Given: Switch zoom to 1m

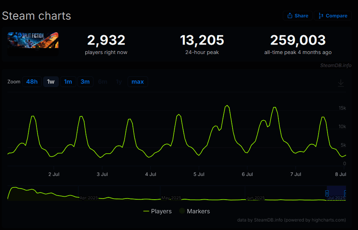Looking at the screenshot, I should 68,82.
